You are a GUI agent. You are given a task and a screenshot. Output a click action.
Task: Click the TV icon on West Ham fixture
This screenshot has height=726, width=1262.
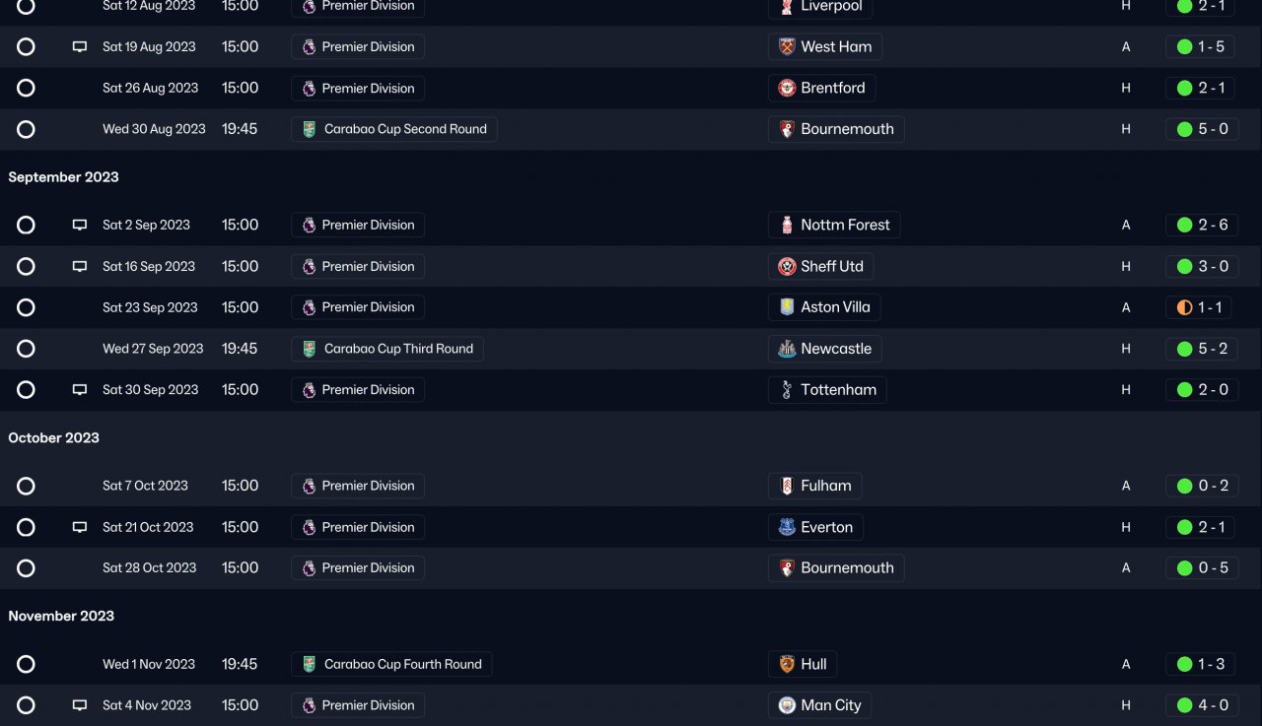point(80,47)
